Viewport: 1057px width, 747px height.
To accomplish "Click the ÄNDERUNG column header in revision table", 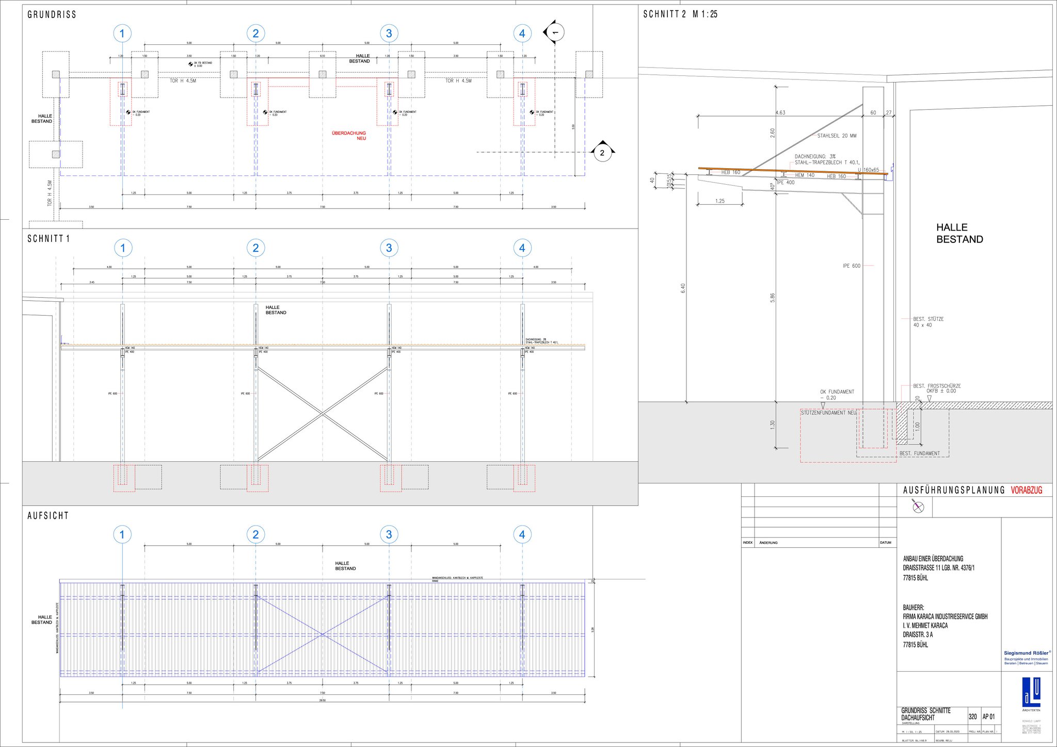I will click(768, 543).
